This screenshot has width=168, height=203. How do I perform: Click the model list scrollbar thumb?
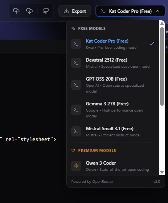point(162,66)
